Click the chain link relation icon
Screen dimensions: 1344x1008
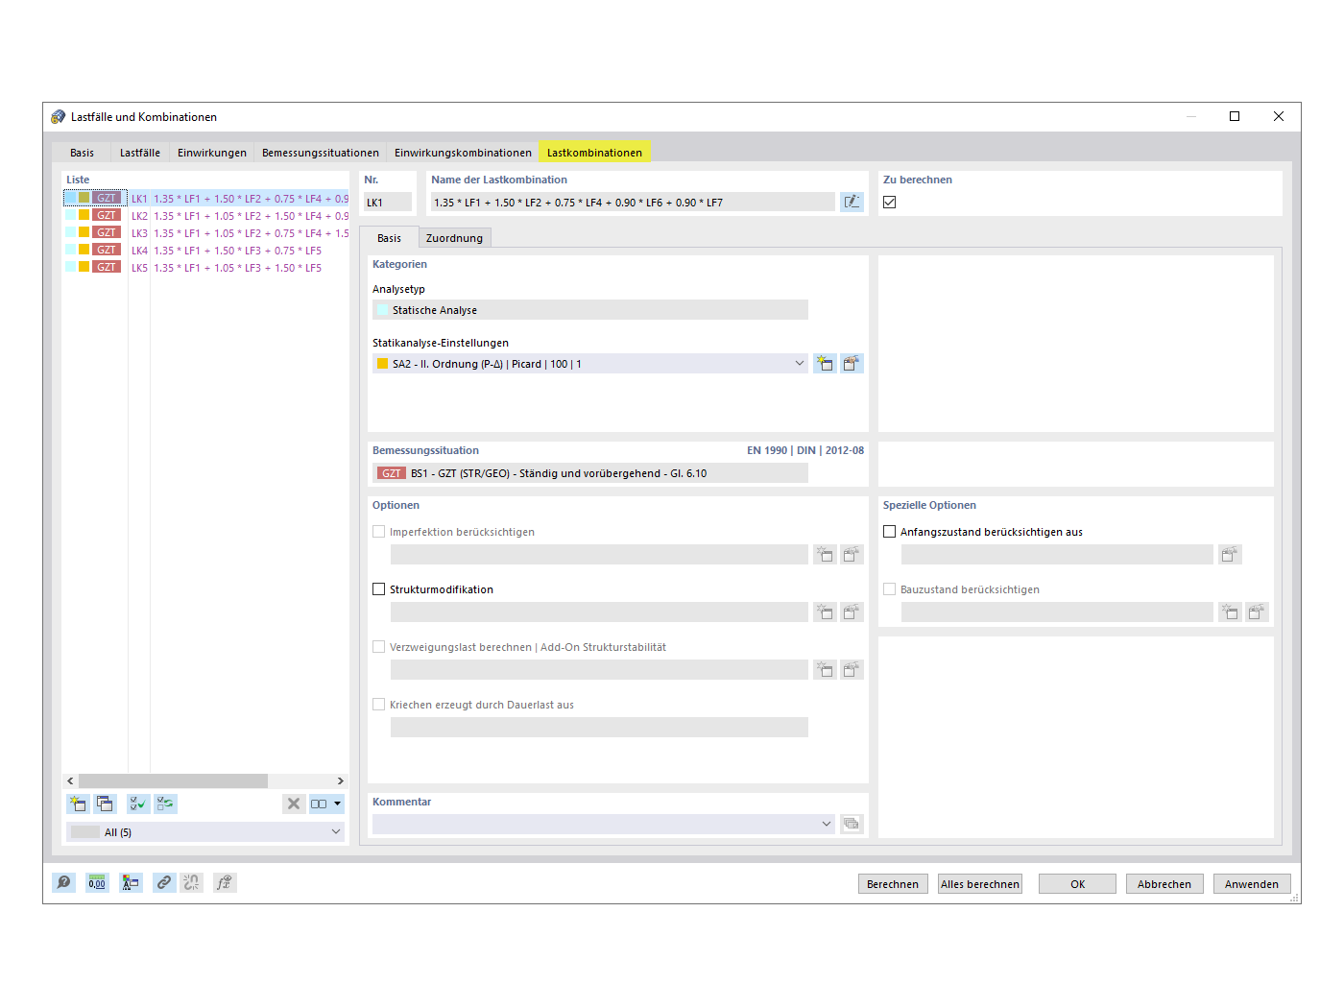(x=163, y=882)
